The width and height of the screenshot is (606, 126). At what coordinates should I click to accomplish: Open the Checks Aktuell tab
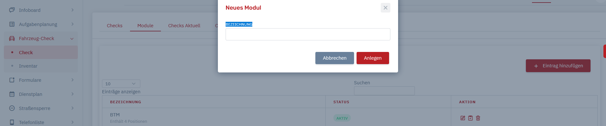click(184, 26)
